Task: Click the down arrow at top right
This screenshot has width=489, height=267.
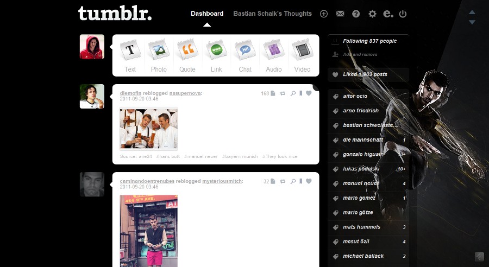Action: point(472,22)
